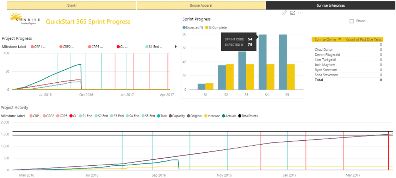The width and height of the screenshot is (396, 178).
Task: Select the (Blank) tab
Action: [x=72, y=5]
